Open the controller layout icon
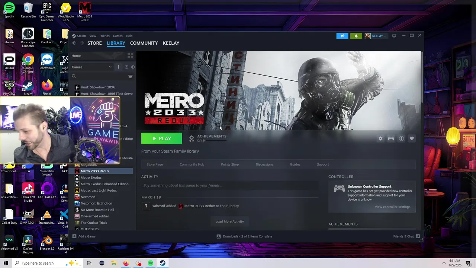 tap(391, 138)
